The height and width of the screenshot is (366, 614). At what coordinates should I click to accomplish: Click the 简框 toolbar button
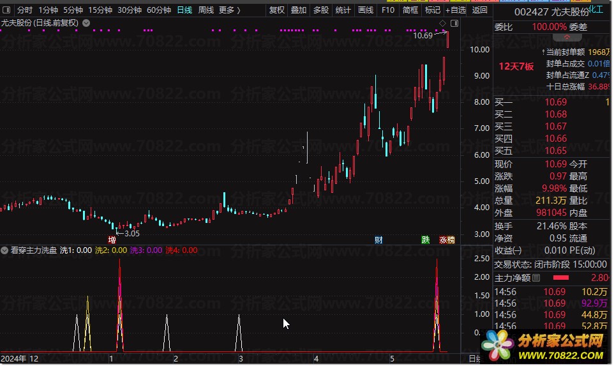pyautogui.click(x=410, y=10)
